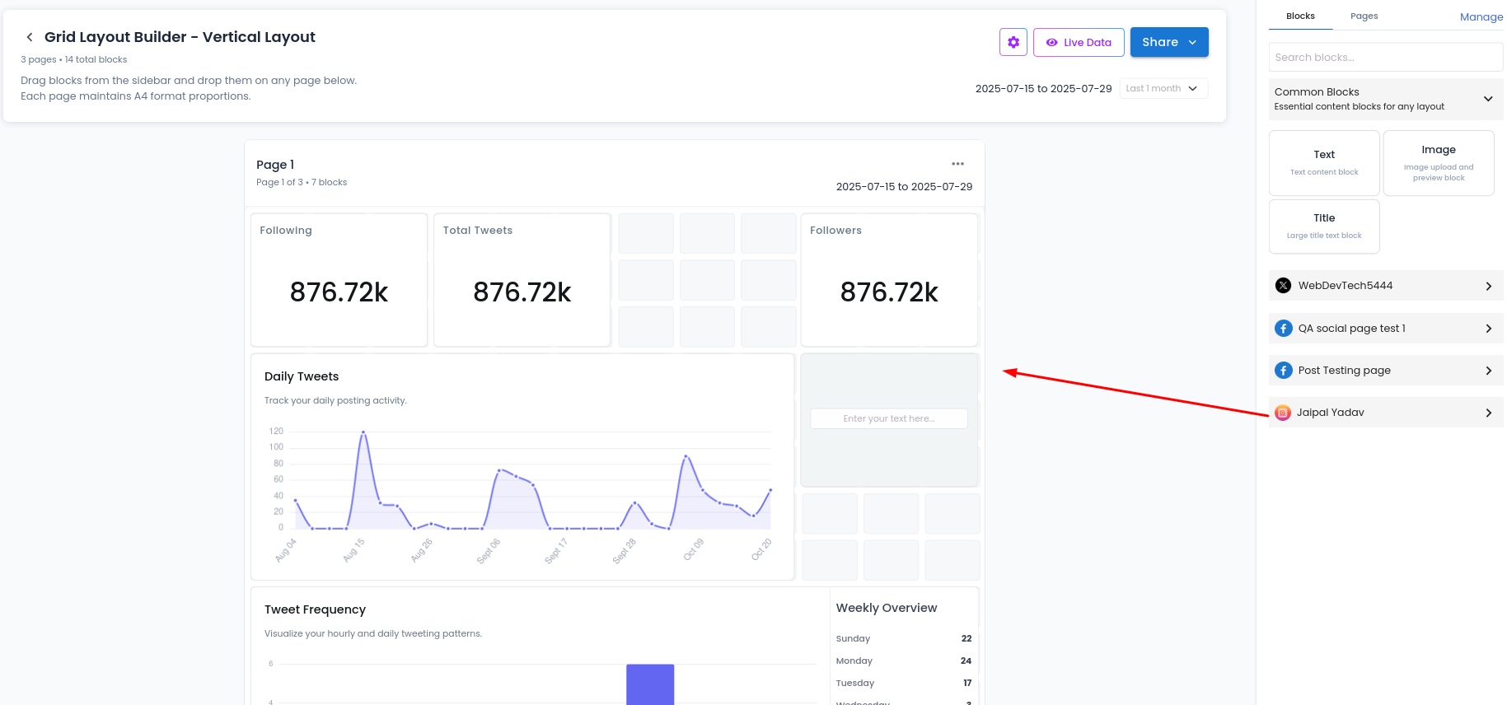This screenshot has height=705, width=1507.
Task: Click Facebook icon for Post Testing page
Action: click(x=1283, y=371)
